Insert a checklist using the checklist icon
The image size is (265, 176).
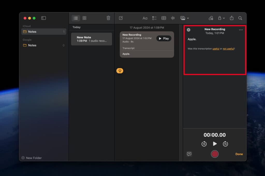[x=154, y=18]
